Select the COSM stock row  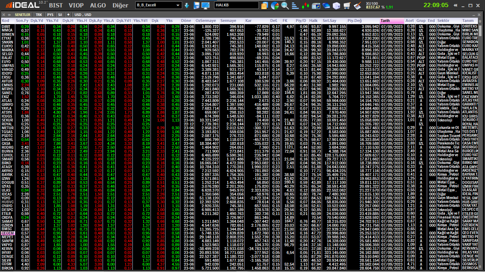click(x=240, y=264)
